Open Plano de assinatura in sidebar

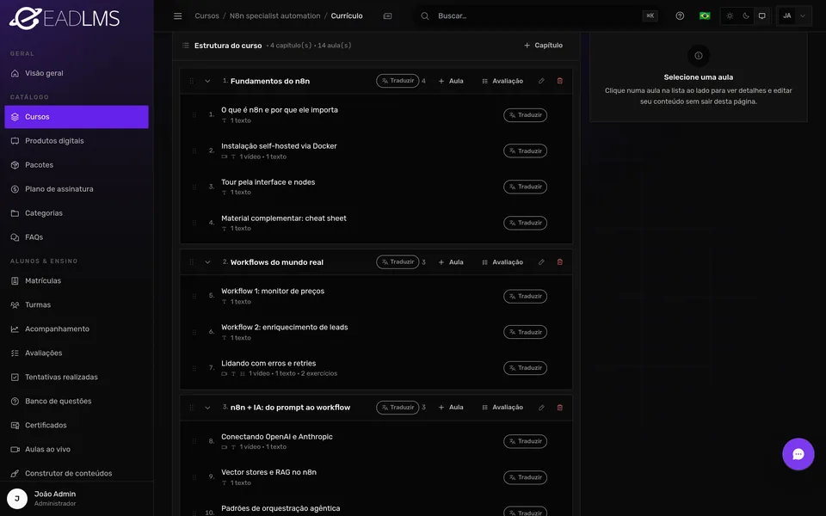(x=77, y=189)
